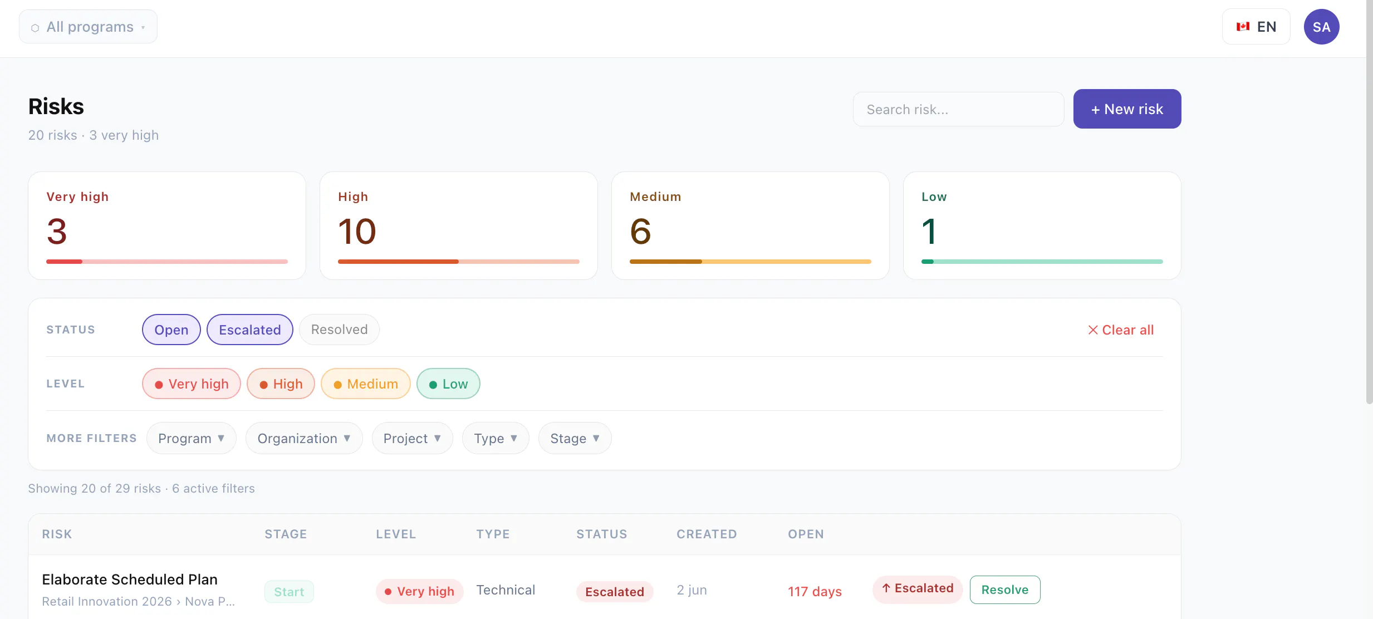Select the Low summary card showing 1

tap(1042, 225)
